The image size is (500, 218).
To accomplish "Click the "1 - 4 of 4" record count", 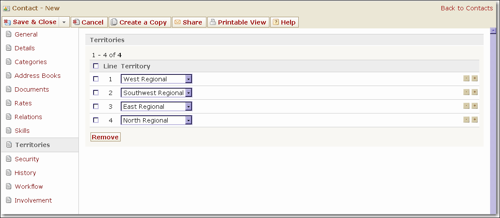I will click(x=107, y=55).
